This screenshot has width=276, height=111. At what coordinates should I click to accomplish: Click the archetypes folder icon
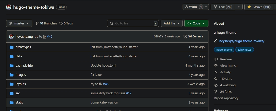pyautogui.click(x=11, y=47)
